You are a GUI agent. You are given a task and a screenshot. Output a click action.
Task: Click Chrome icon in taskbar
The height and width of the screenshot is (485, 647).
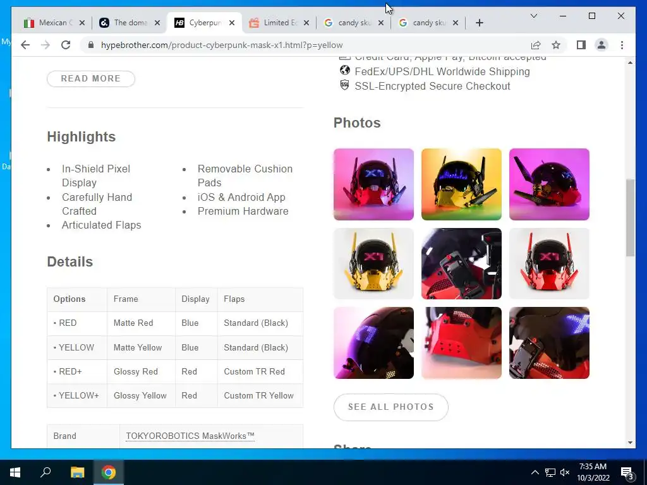tap(109, 472)
